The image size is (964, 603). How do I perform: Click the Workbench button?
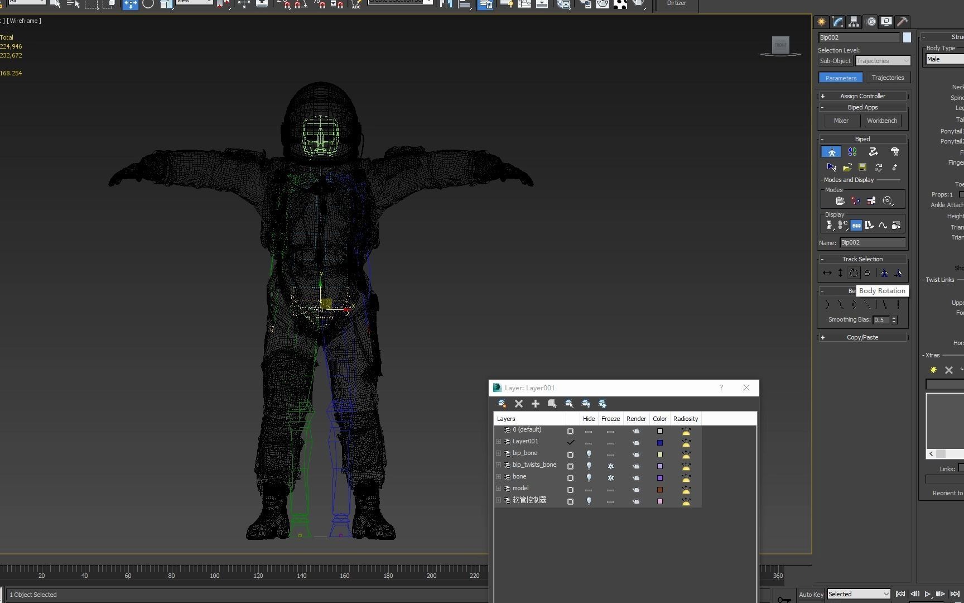point(882,121)
